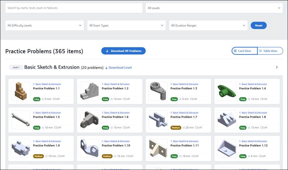Open the All Exam Types dropdown
This screenshot has width=288, height=170.
(x=126, y=26)
